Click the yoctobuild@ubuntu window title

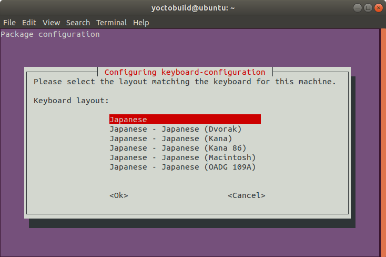193,8
